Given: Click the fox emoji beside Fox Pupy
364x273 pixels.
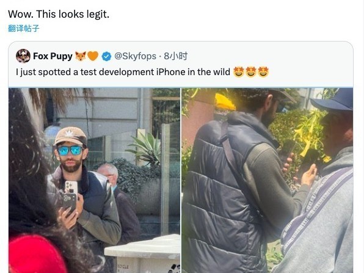Looking at the screenshot, I should click(81, 56).
